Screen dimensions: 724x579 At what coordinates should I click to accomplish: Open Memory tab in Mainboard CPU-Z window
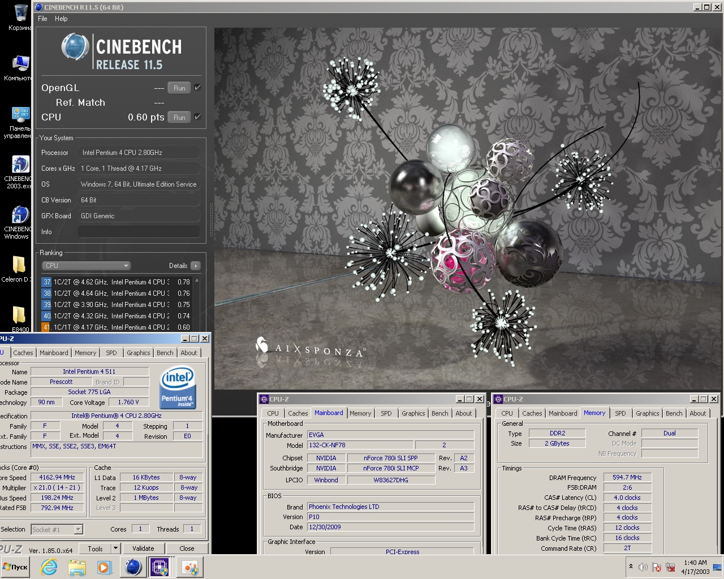coord(360,413)
